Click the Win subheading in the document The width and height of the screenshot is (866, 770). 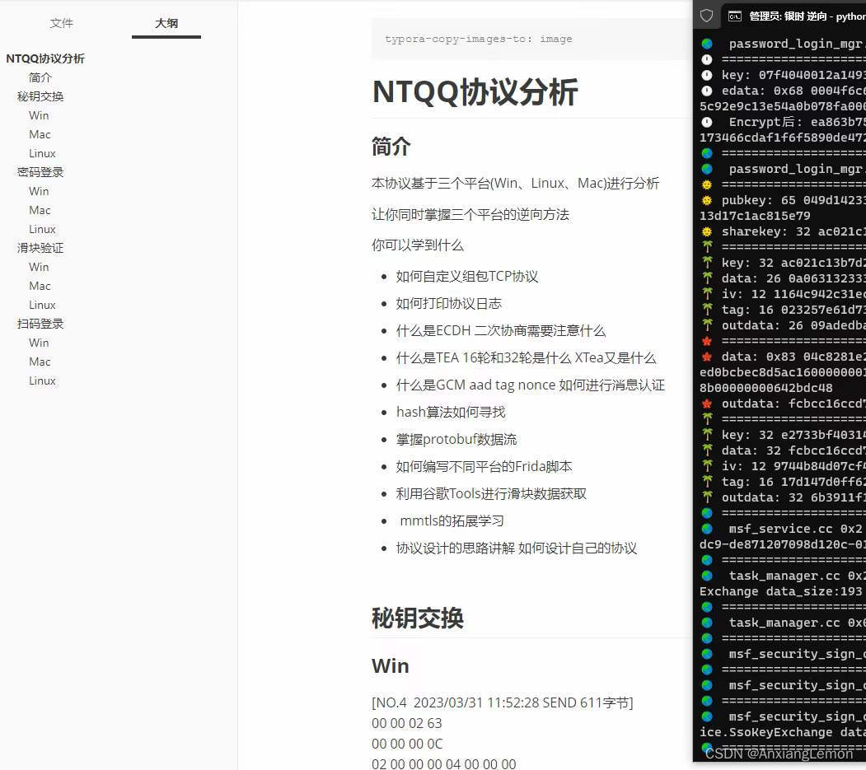(391, 665)
